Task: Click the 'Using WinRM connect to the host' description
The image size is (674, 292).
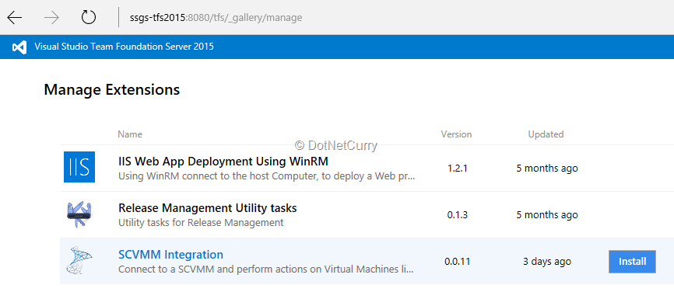Action: 266,176
